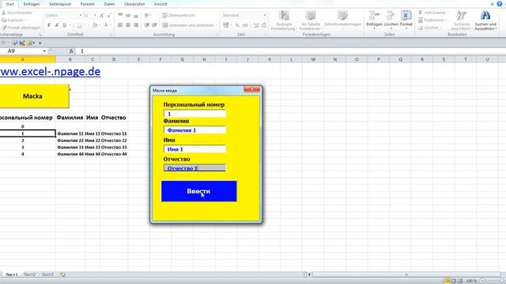Open the Daten ribbon tab

(109, 4)
